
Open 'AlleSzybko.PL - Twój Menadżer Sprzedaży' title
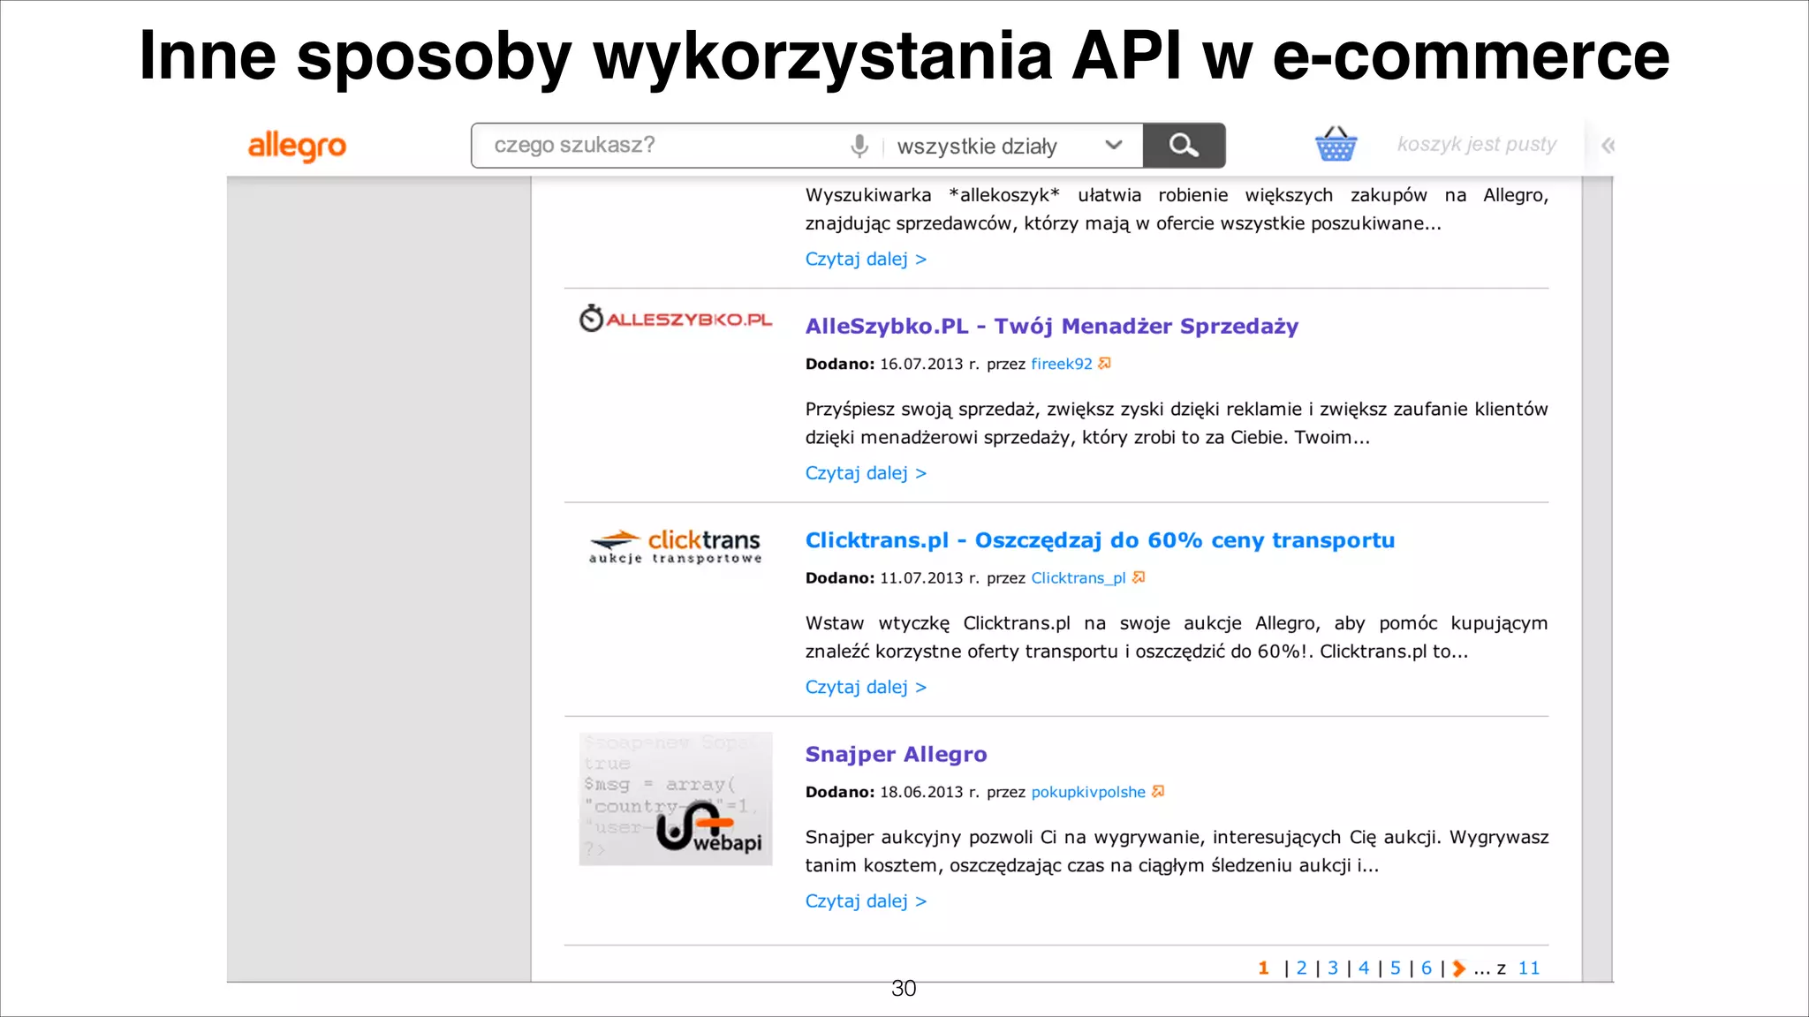(x=1052, y=326)
